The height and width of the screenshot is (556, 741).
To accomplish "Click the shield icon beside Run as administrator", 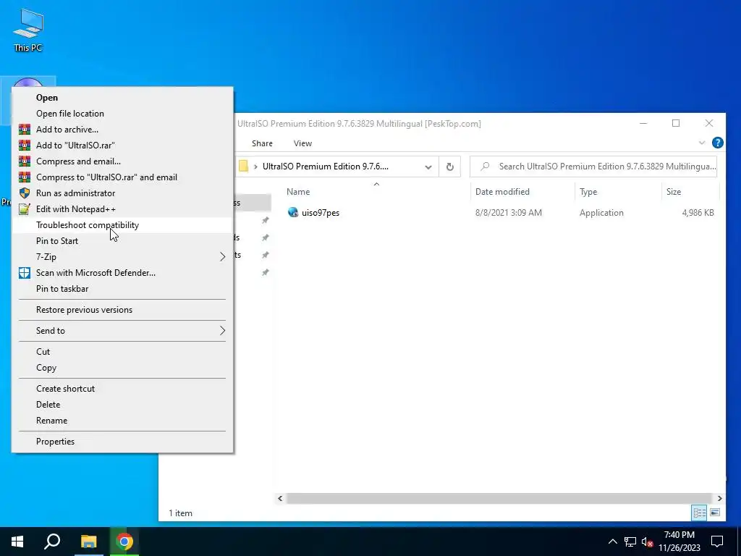I will [x=25, y=193].
